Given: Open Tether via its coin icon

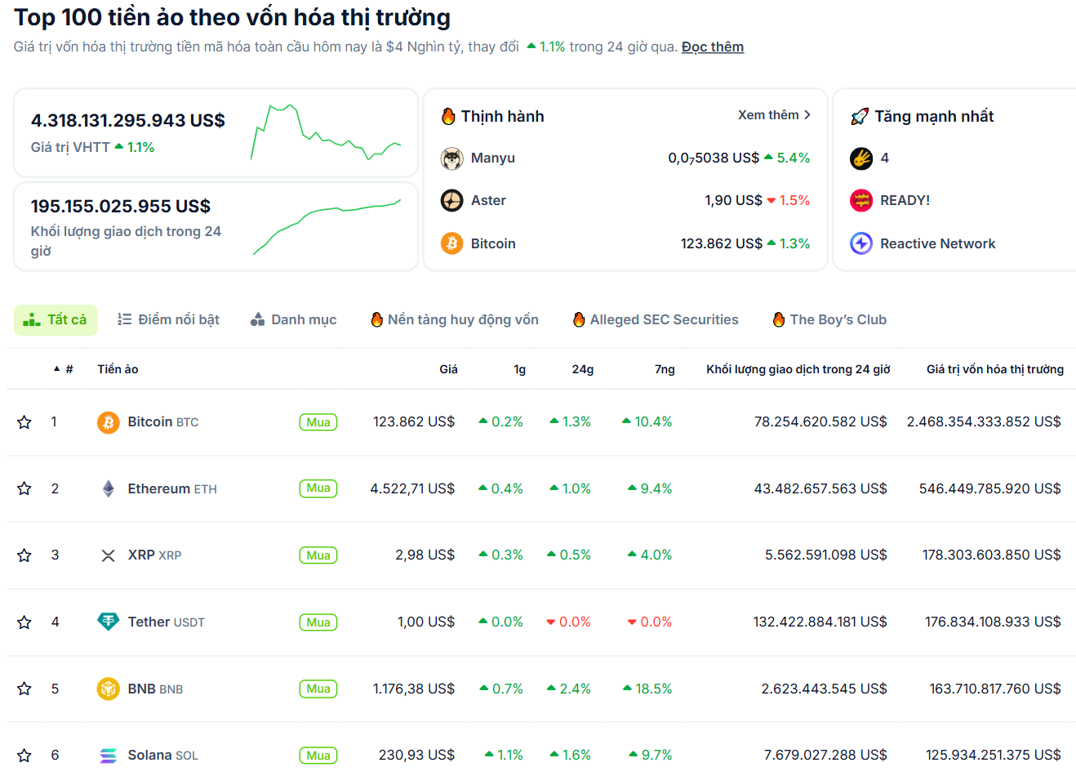Looking at the screenshot, I should tap(108, 622).
